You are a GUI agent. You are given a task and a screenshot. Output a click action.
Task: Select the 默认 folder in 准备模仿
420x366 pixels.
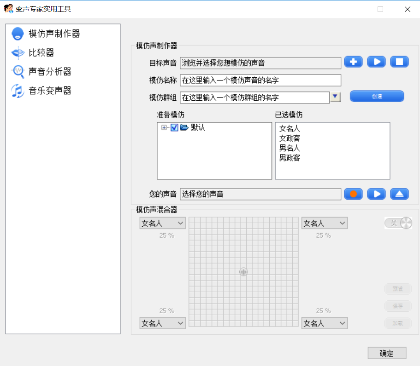pos(198,127)
